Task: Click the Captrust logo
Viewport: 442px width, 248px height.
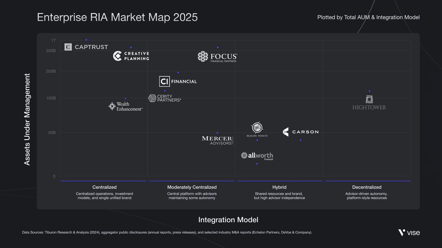Action: tap(86, 47)
